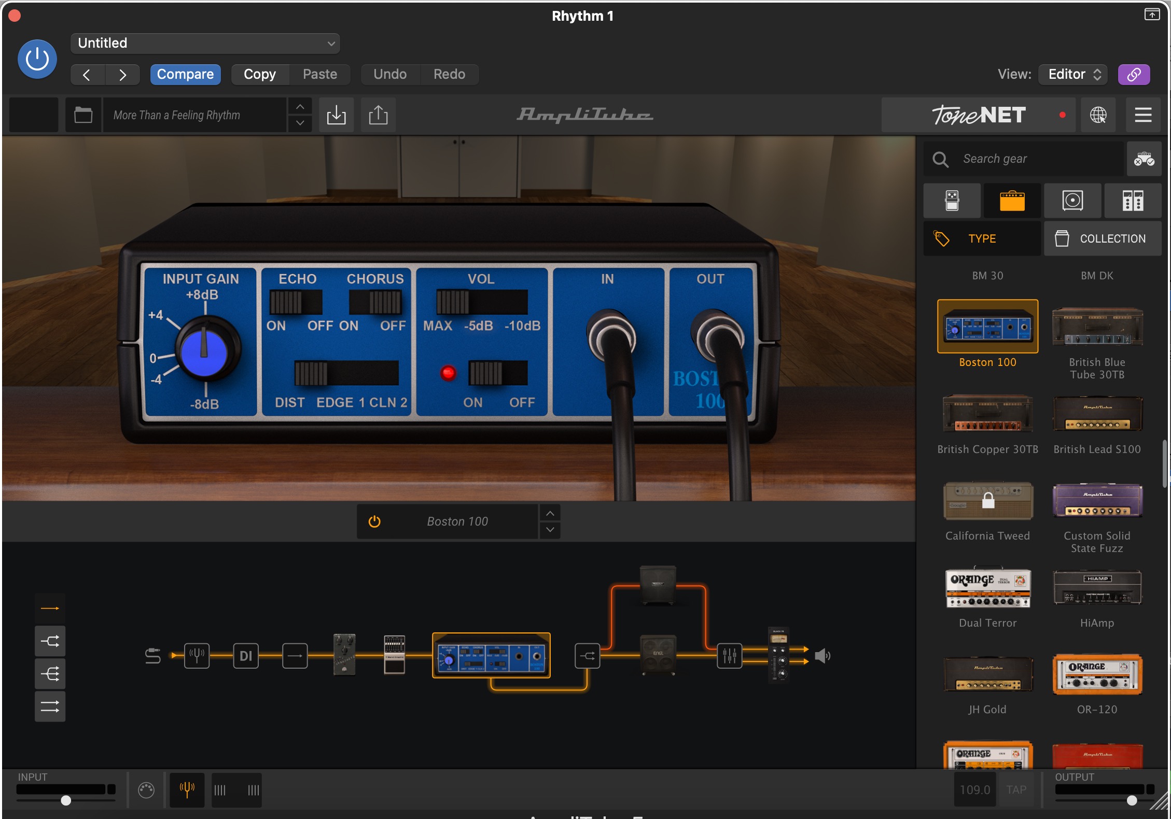Click the Paste button

coord(320,75)
